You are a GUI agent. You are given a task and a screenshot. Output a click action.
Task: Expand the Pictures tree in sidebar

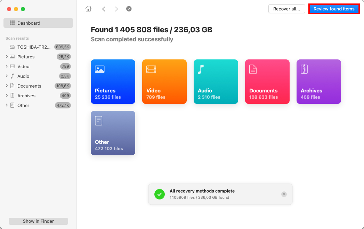[x=7, y=57]
